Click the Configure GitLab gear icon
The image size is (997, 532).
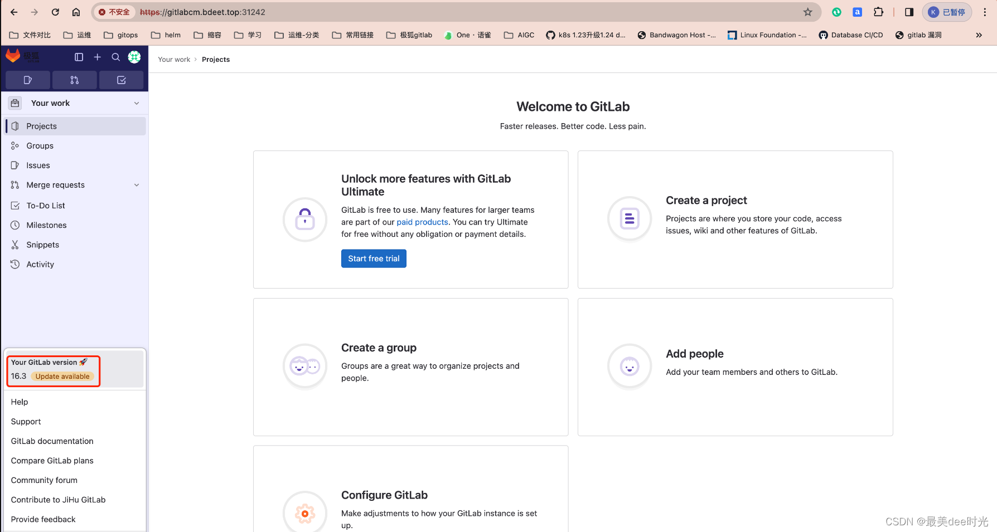(305, 513)
